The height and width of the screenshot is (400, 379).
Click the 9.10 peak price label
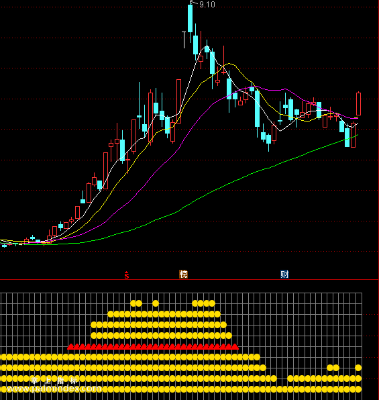207,5
